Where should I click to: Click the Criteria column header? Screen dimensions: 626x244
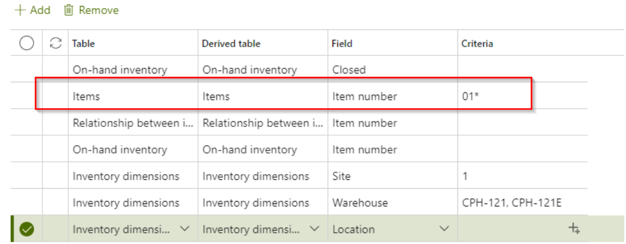(x=477, y=44)
